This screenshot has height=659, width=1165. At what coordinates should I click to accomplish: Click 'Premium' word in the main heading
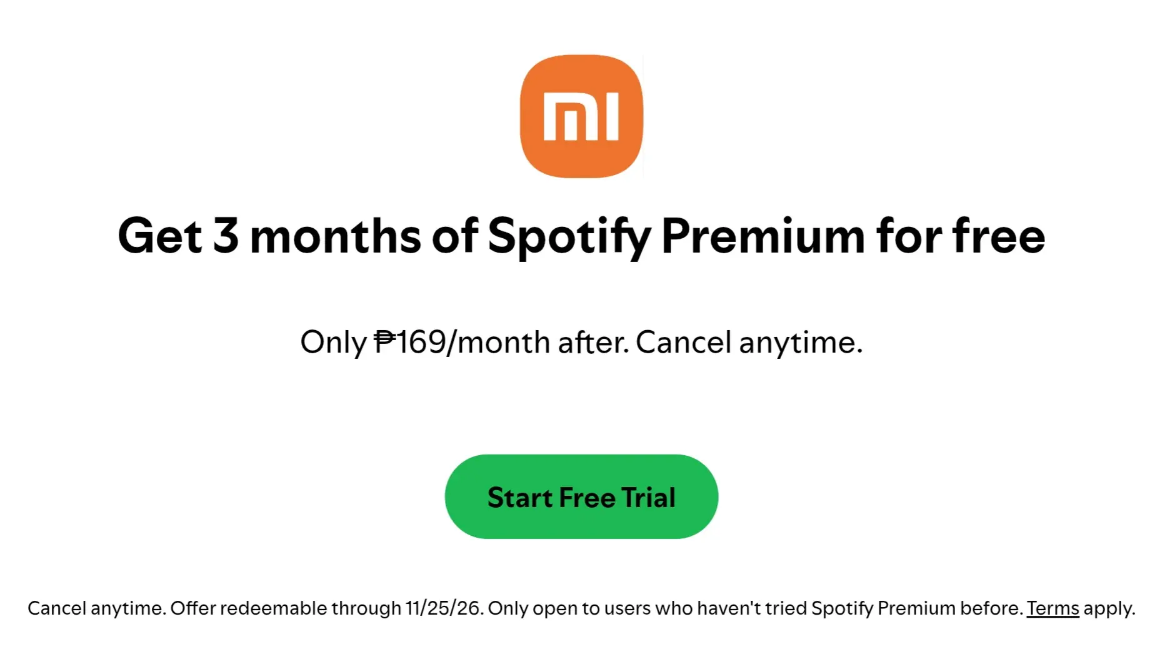coord(763,236)
